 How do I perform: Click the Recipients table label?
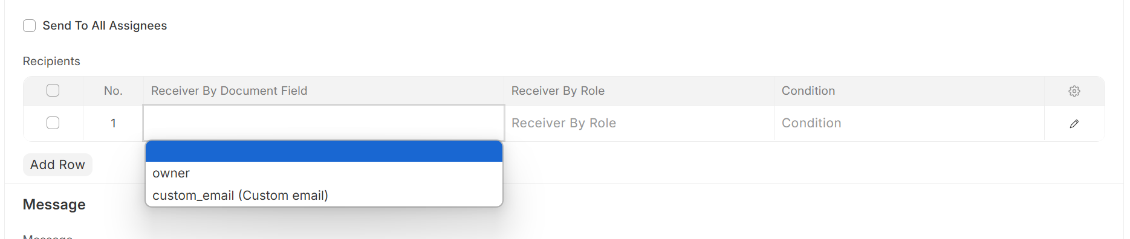51,61
